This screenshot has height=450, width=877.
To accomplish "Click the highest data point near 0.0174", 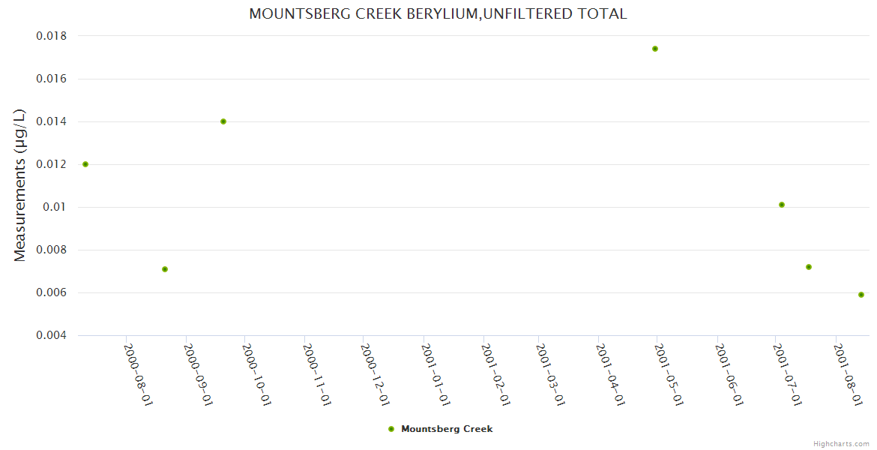I will pyautogui.click(x=655, y=49).
